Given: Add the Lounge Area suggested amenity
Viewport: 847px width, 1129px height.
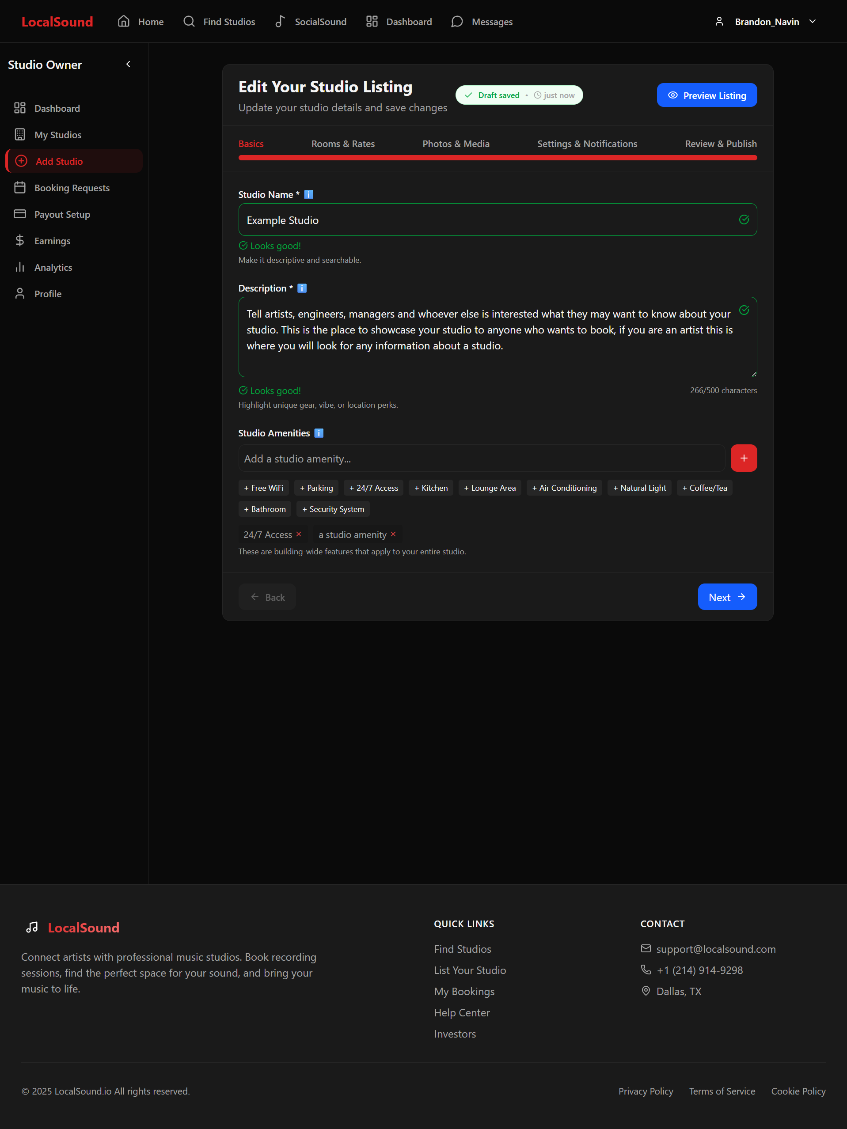Looking at the screenshot, I should (490, 488).
